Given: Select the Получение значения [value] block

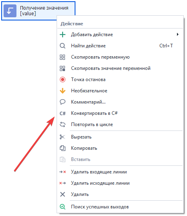Looking at the screenshot, I should click(x=38, y=11).
